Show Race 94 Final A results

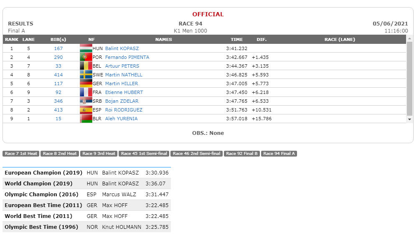279,154
